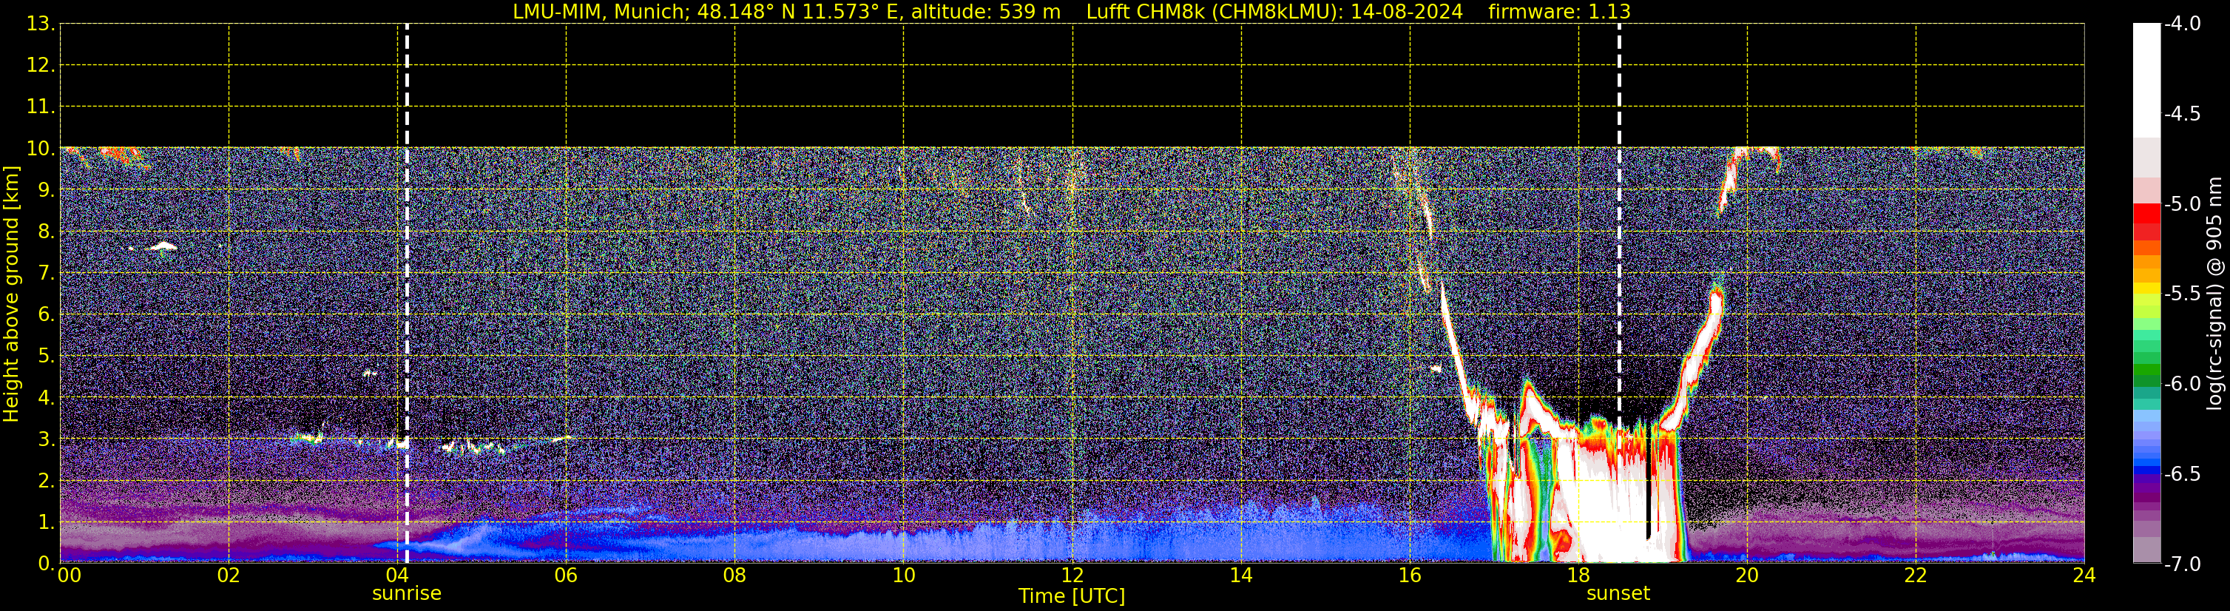Click the x-axis tick label '06'
Viewport: 2230px width, 611px height.
click(566, 575)
